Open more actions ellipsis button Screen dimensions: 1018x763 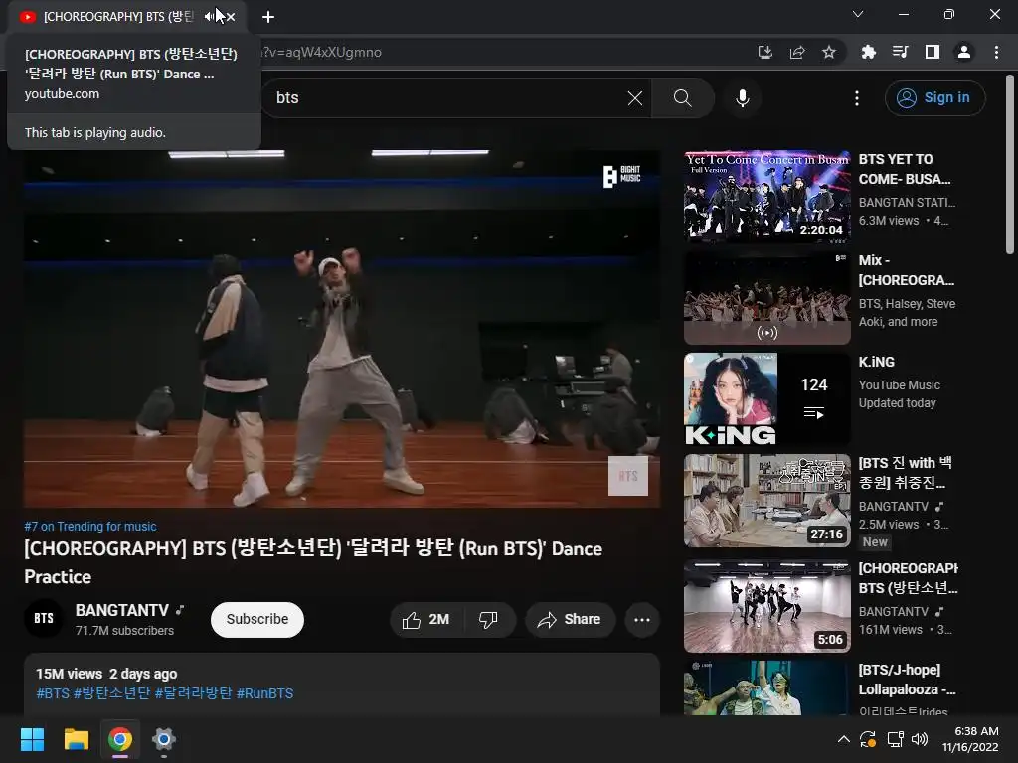(x=642, y=620)
